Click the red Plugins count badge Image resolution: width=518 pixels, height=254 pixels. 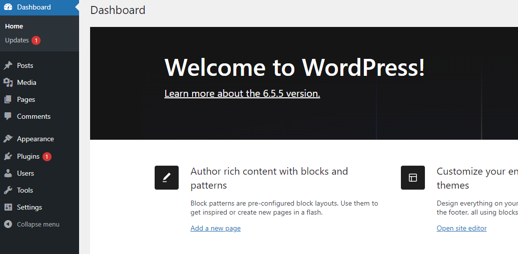pos(47,157)
